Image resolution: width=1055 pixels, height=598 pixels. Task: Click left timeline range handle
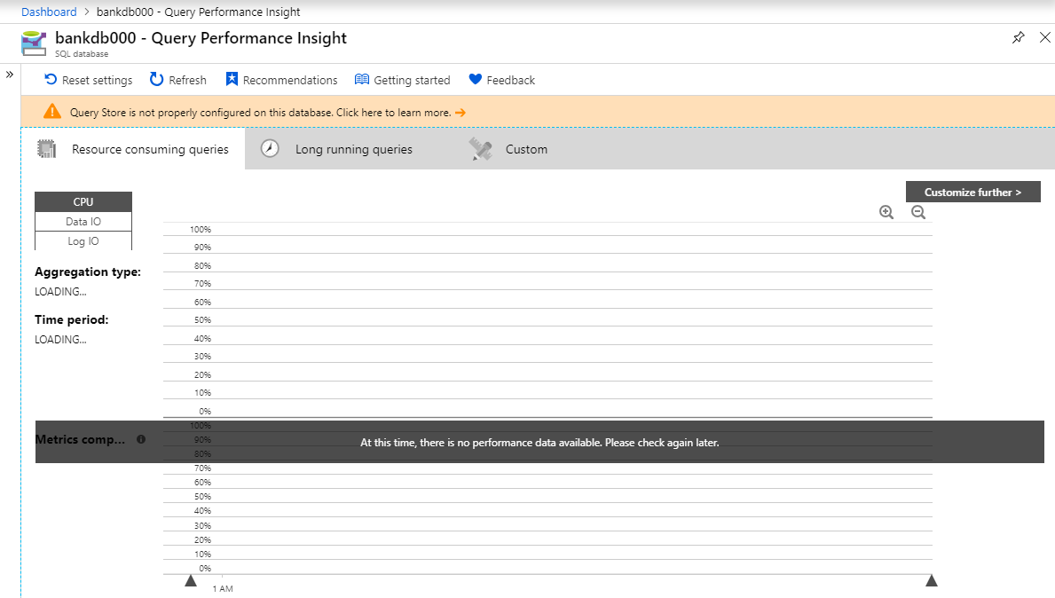(x=191, y=580)
